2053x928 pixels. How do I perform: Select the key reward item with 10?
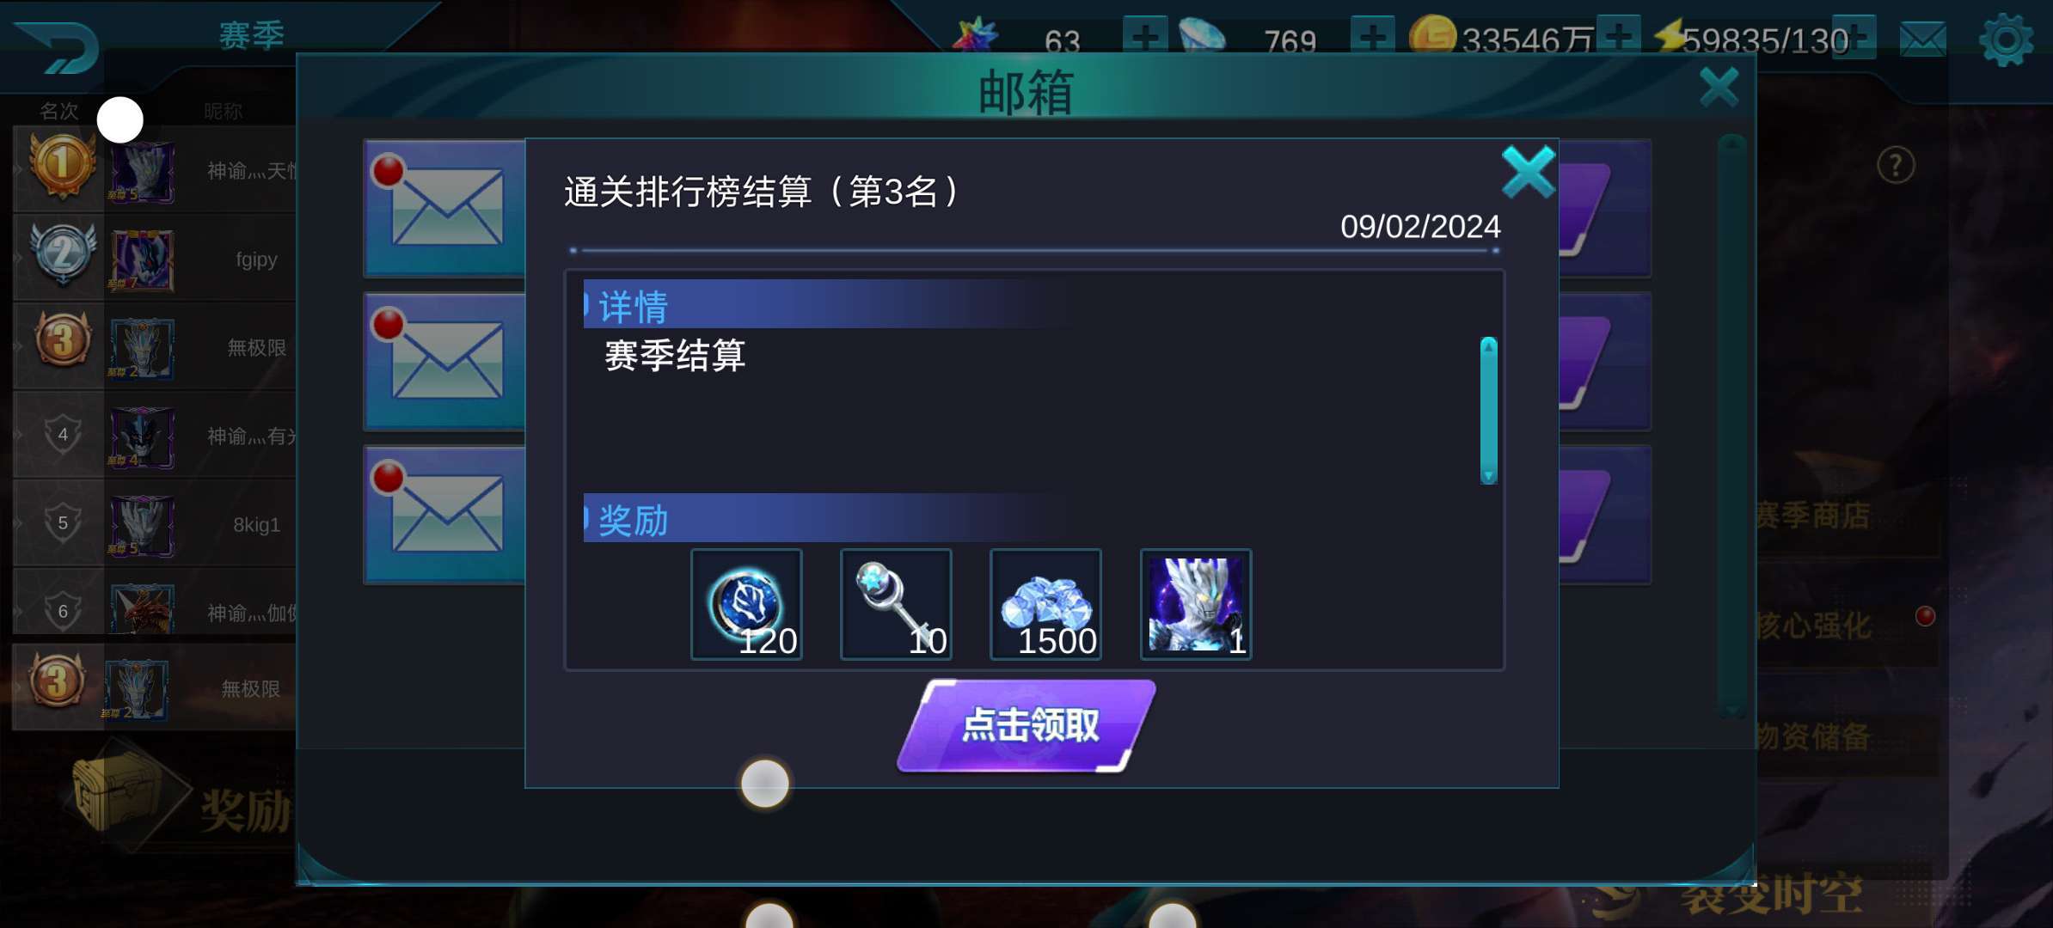click(896, 605)
